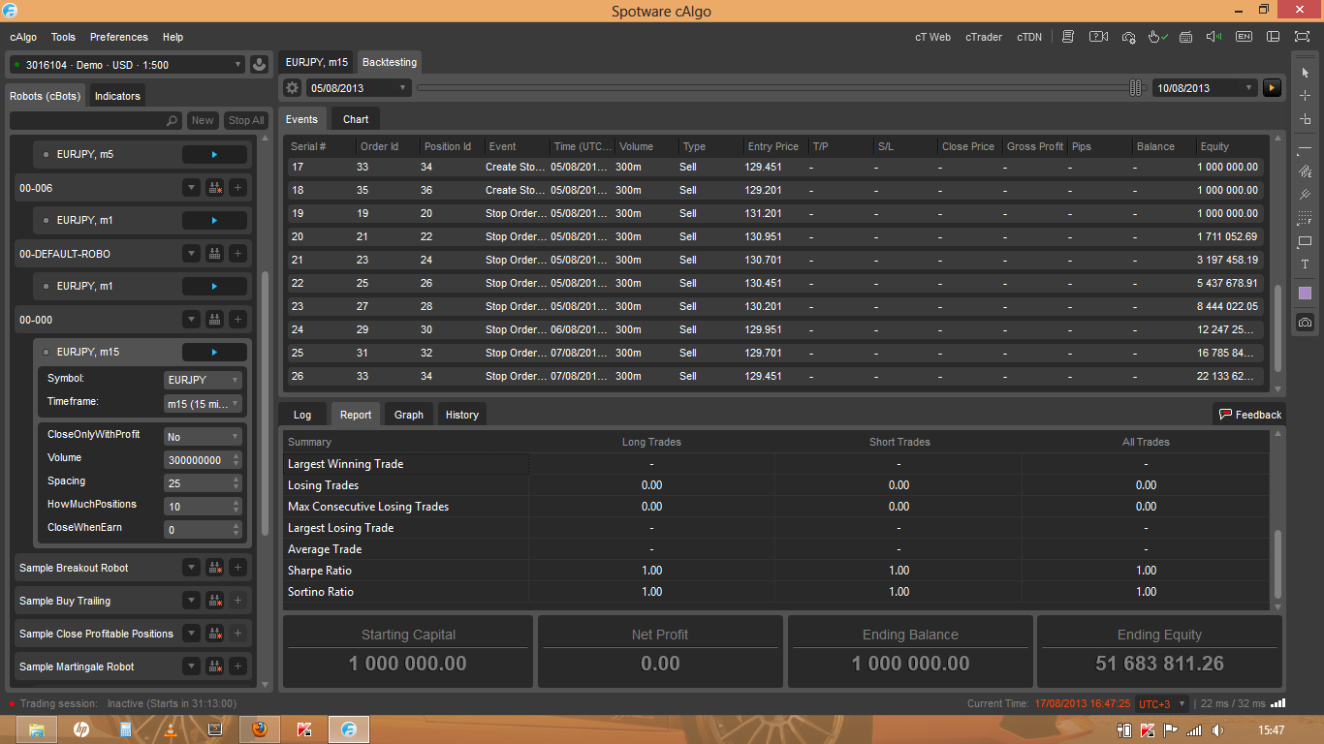Select the text (T) drawing tool

[x=1305, y=264]
